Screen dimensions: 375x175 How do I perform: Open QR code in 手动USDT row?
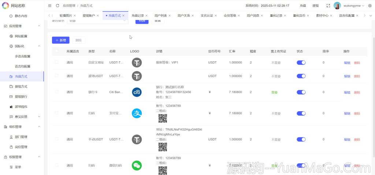click(x=163, y=147)
